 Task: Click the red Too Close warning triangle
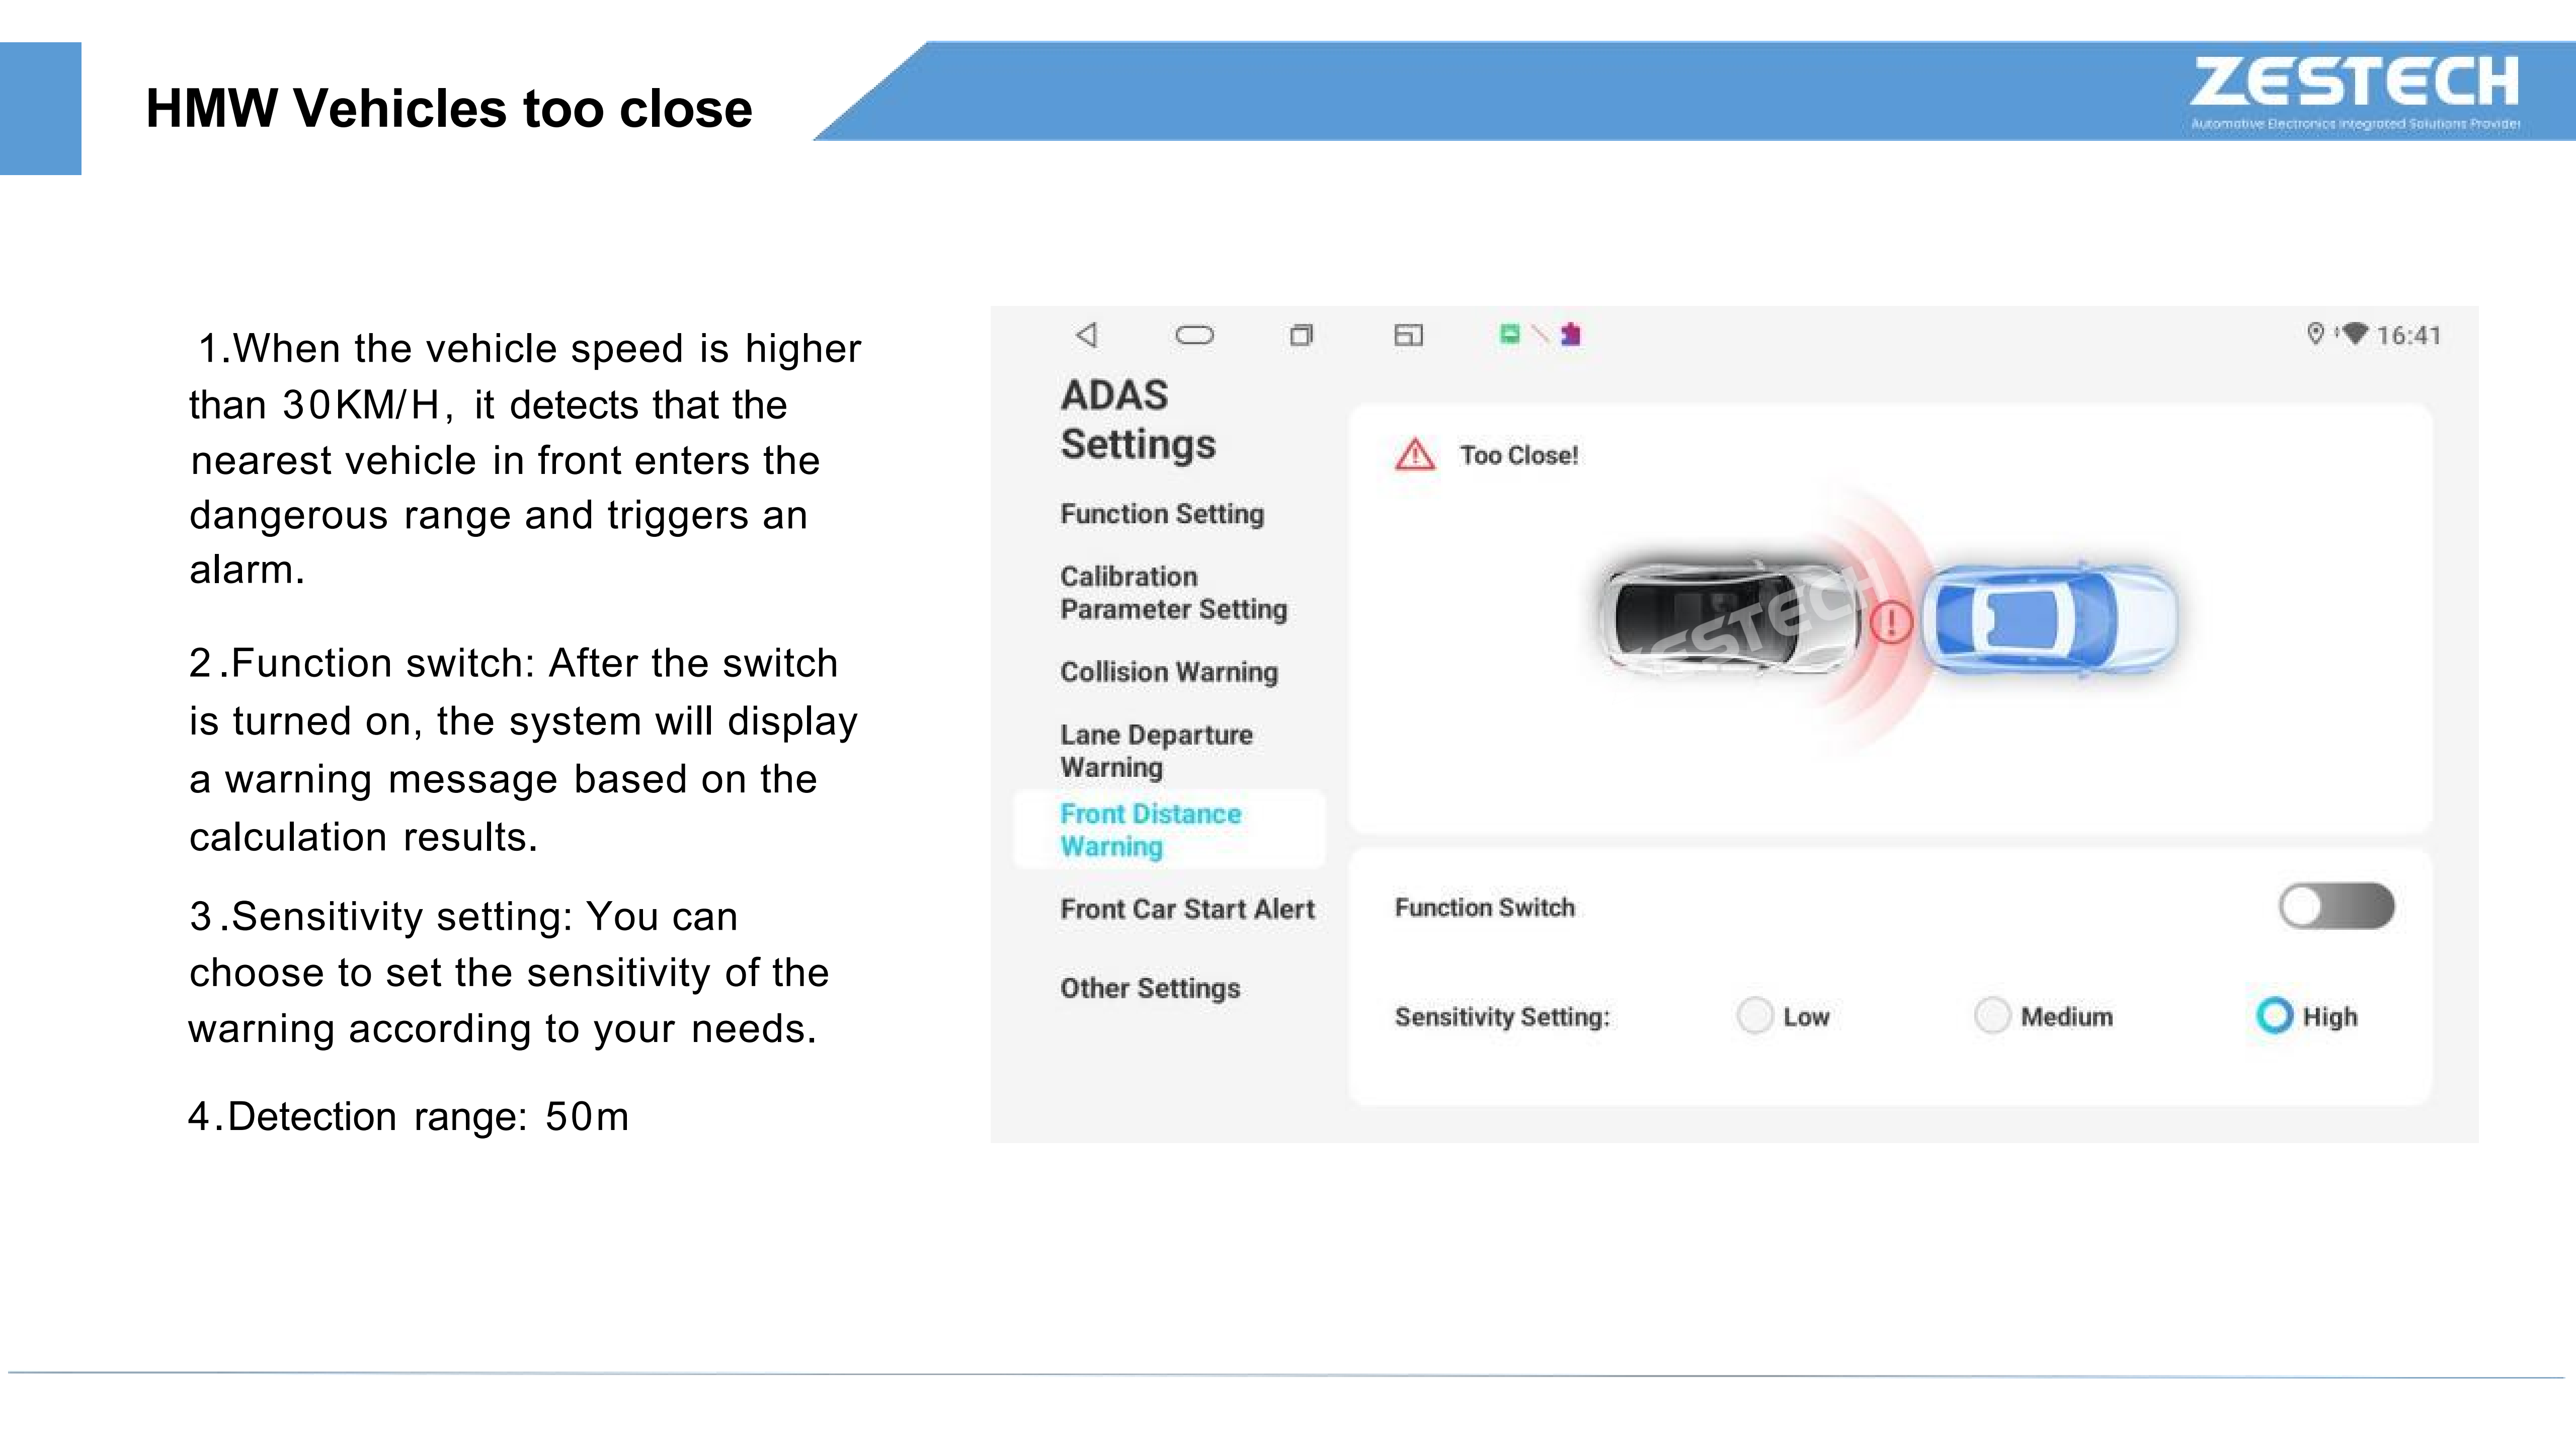click(x=1415, y=455)
